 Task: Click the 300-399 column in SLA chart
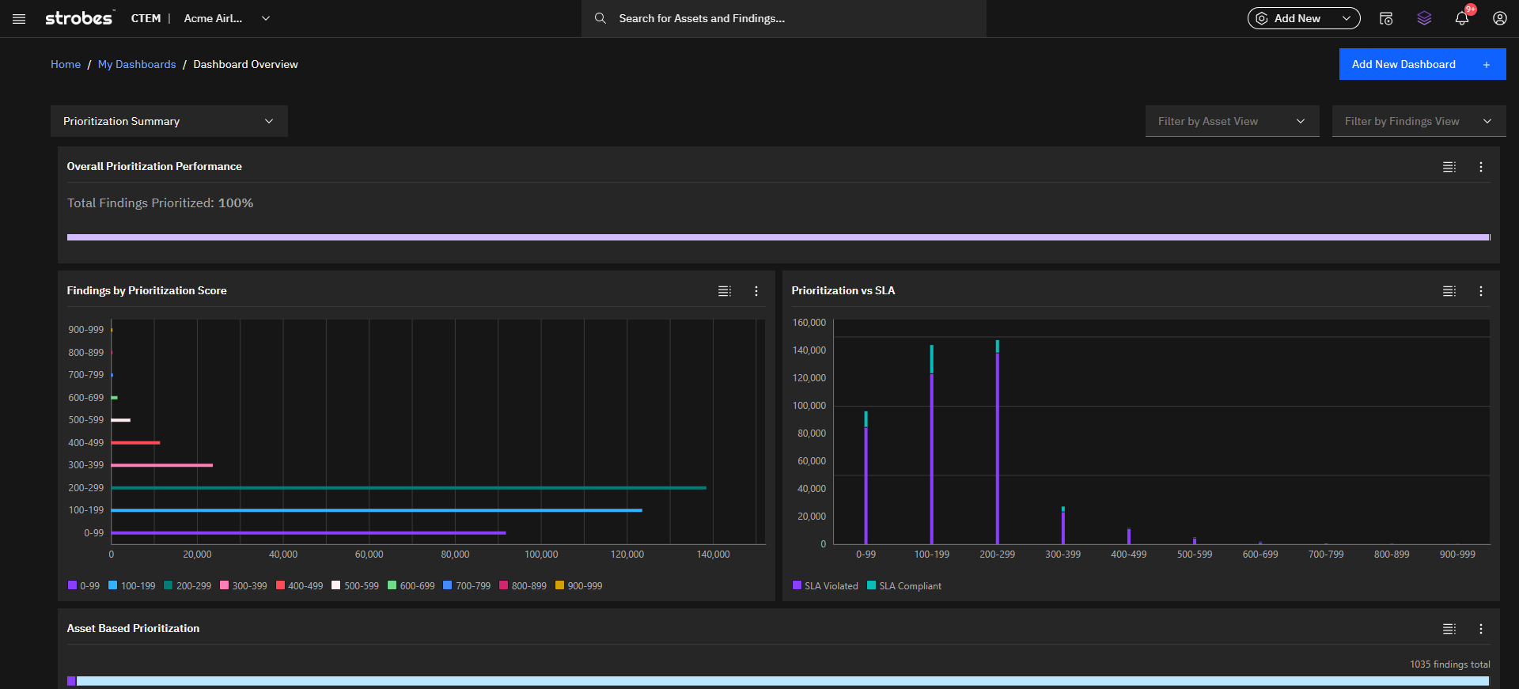pyautogui.click(x=1063, y=525)
